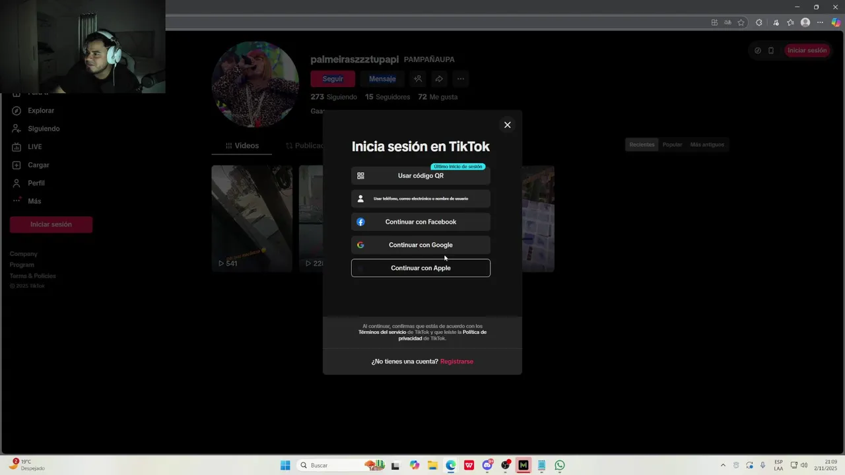Click sidebar Iniciar sesión button

coord(51,224)
